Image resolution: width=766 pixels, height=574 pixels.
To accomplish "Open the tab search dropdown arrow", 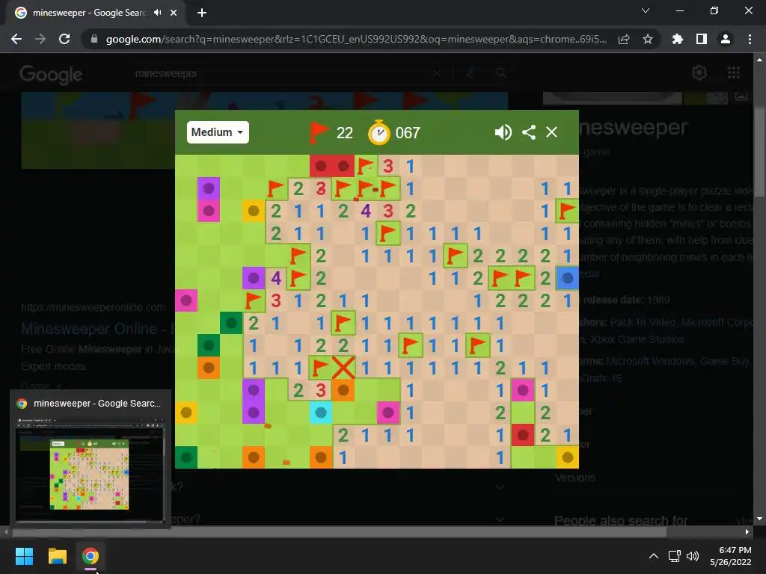I will (x=646, y=10).
